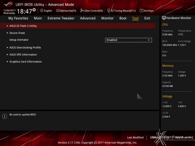Click the Qfan Control fan icon
This screenshot has height=146, width=195.
pyautogui.click(x=82, y=11)
